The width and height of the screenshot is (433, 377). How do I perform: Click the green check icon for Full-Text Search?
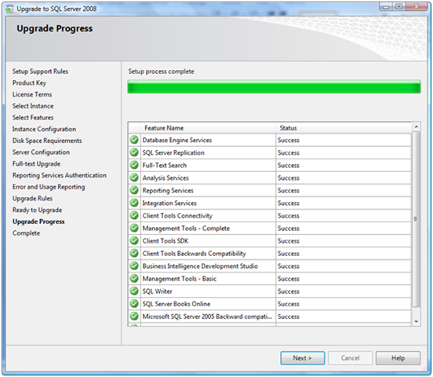[134, 165]
